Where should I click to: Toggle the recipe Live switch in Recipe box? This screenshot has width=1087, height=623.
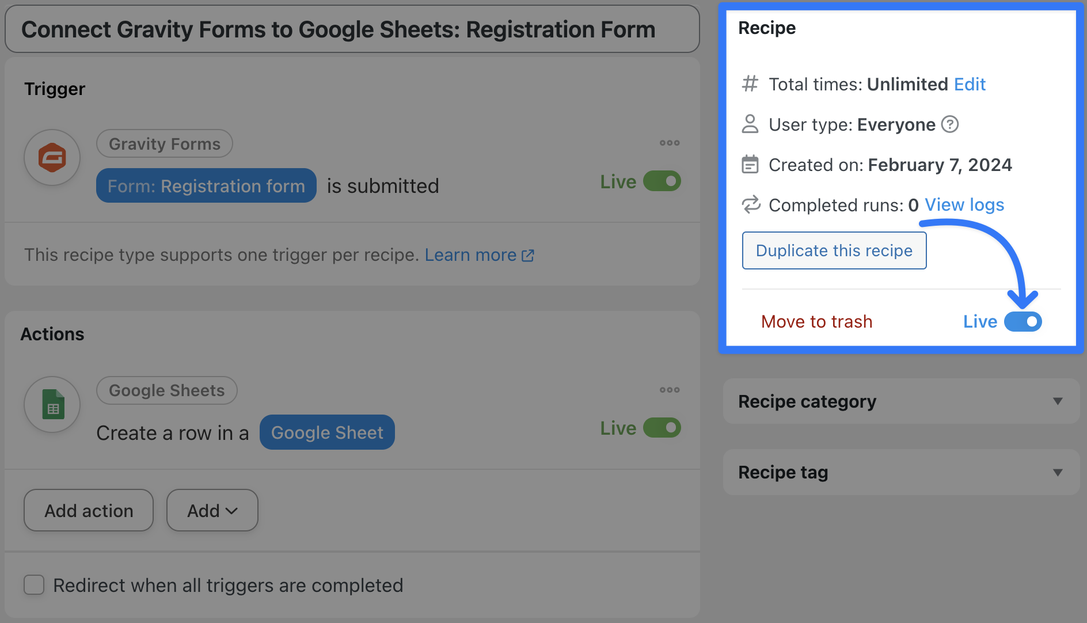point(1023,321)
